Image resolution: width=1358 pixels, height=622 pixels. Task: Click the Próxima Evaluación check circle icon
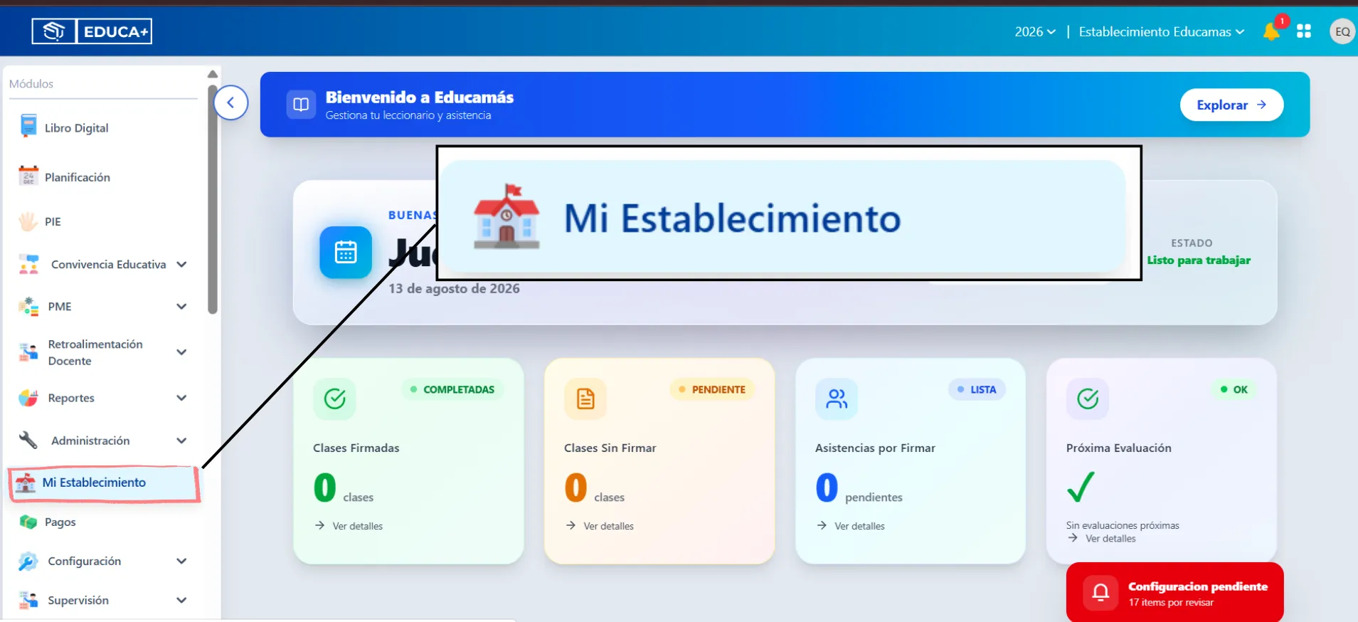coord(1088,399)
